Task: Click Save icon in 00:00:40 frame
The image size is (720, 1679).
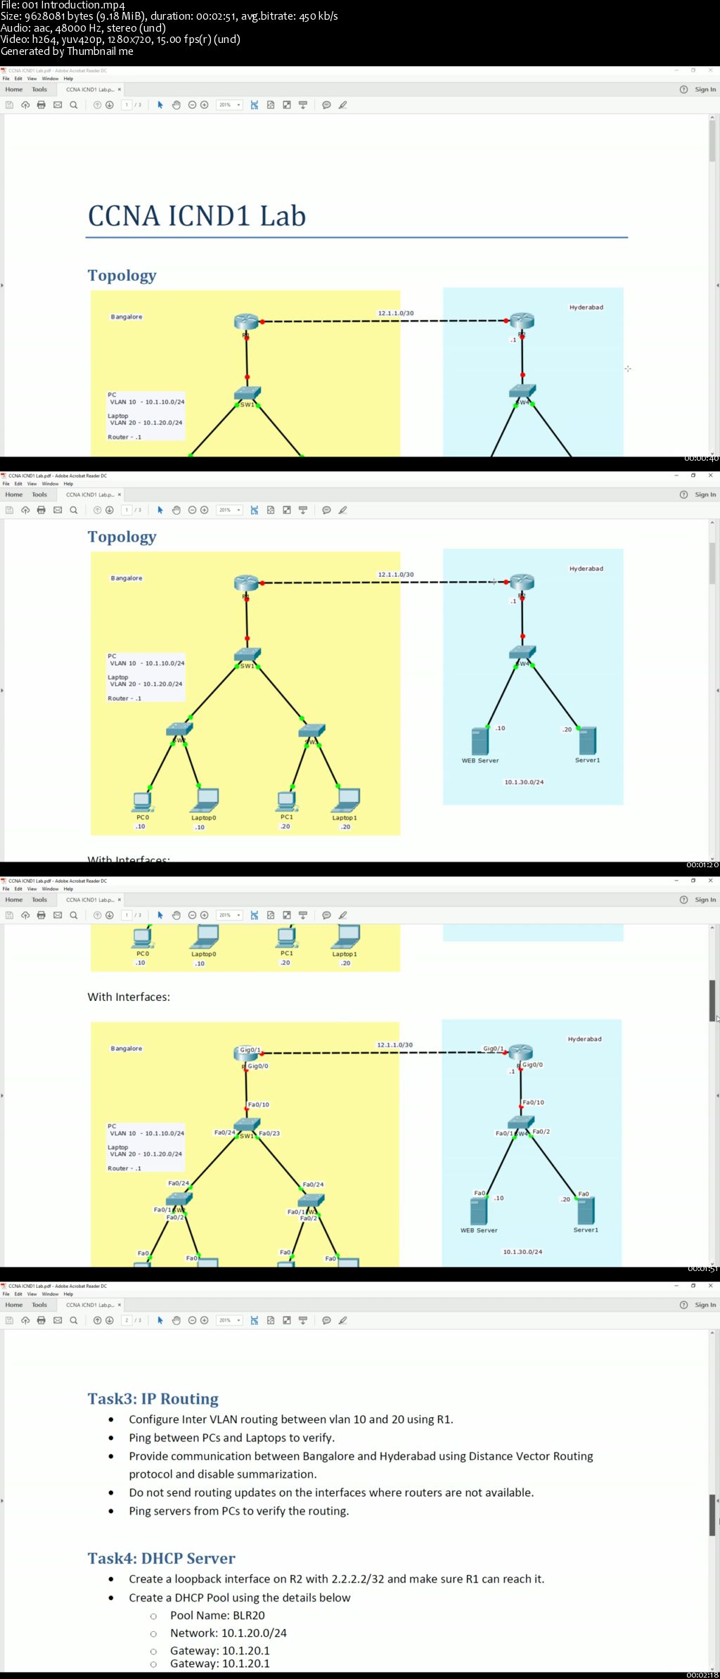Action: pyautogui.click(x=9, y=105)
